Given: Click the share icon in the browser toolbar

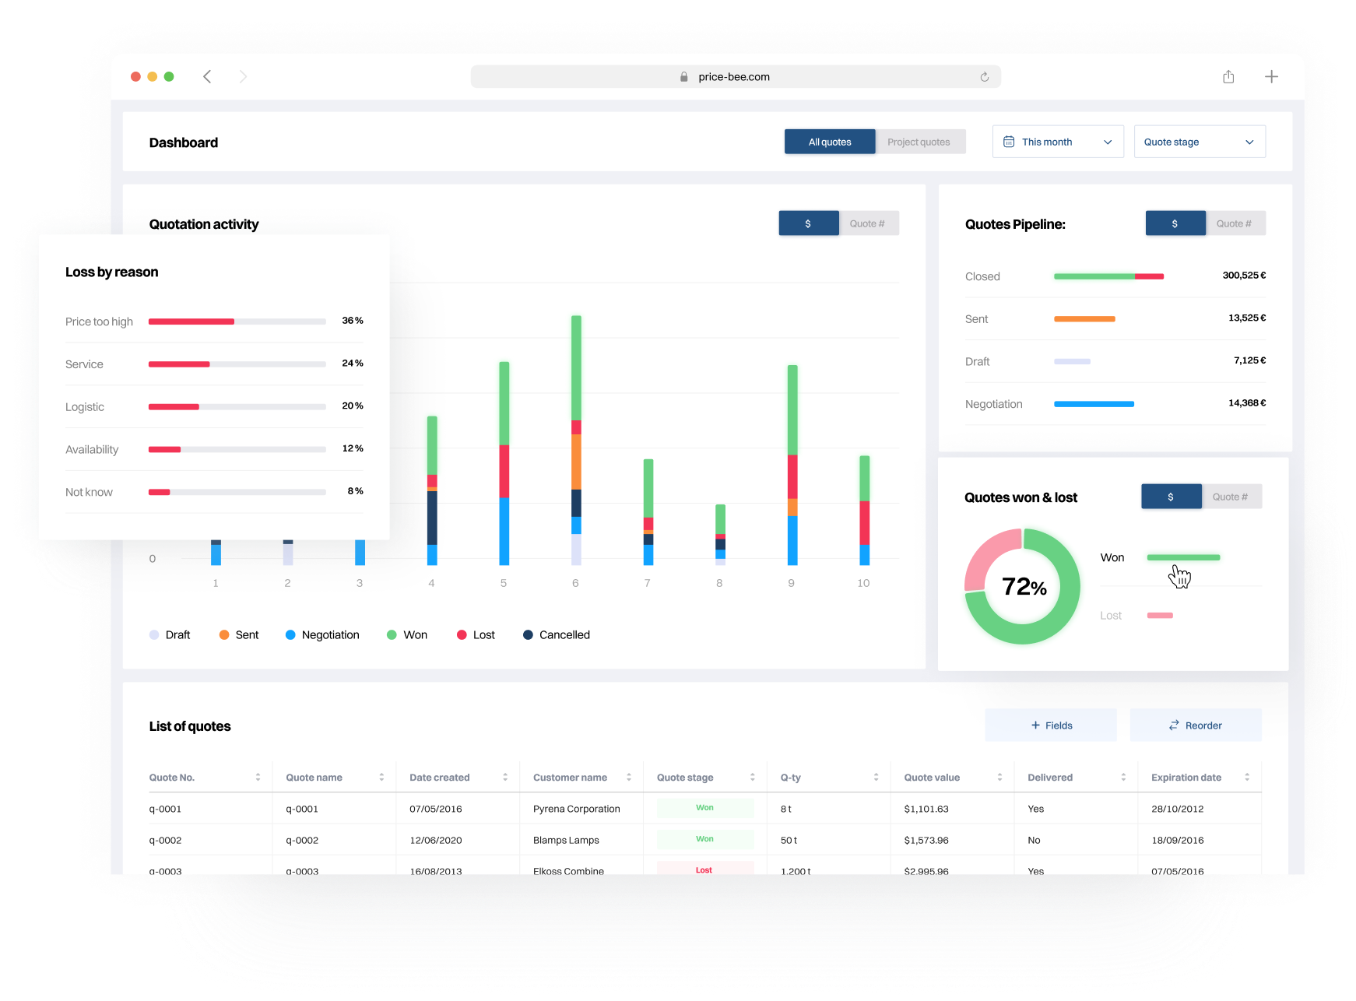Looking at the screenshot, I should pos(1228,76).
